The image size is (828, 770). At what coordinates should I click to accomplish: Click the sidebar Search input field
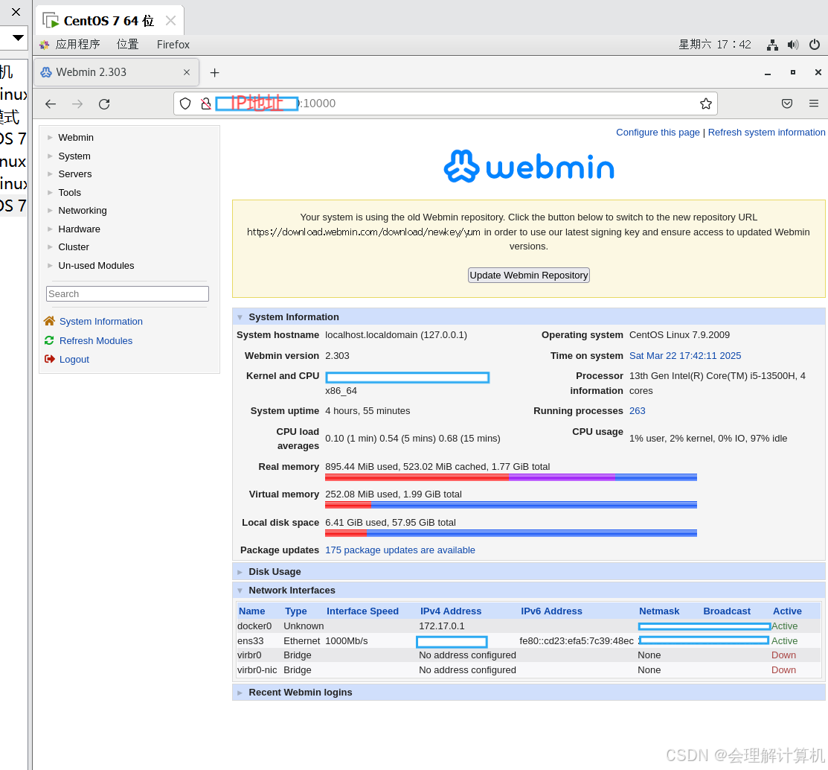point(126,293)
